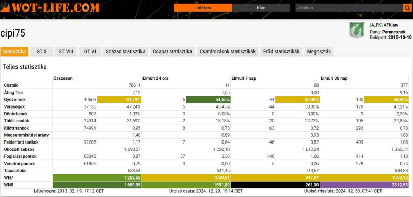The image size is (413, 197).
Task: Click the Védelmi pontok row label
Action: [x=19, y=164]
